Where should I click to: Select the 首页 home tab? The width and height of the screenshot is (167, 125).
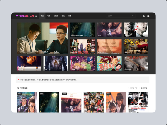(x=42, y=16)
